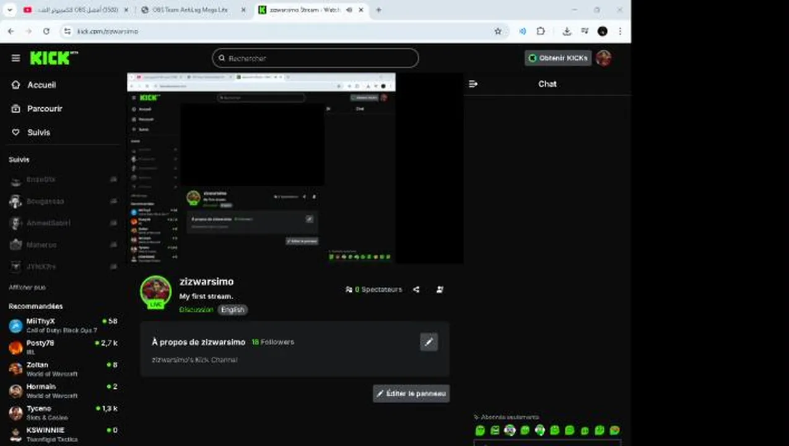Click the stream video player preview
789x446 pixels.
(295, 168)
